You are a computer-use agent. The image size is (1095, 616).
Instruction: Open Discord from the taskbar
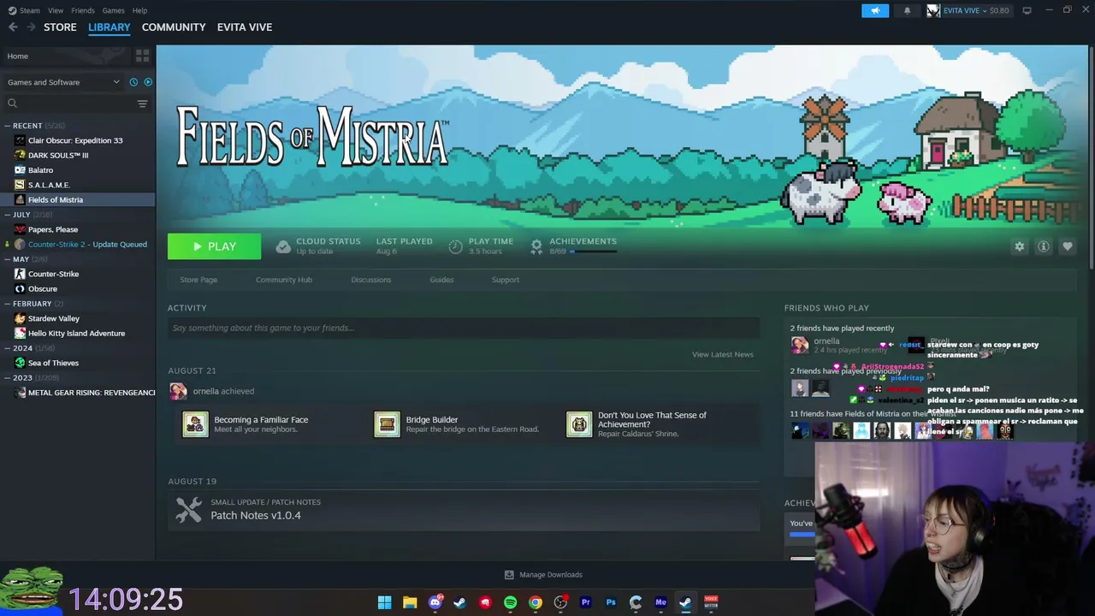pyautogui.click(x=435, y=602)
